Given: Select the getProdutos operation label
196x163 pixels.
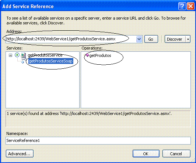Looking at the screenshot, I should click(100, 55).
